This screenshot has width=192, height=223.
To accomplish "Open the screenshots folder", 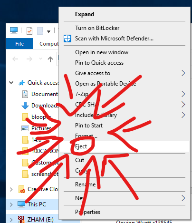I will (45, 174).
